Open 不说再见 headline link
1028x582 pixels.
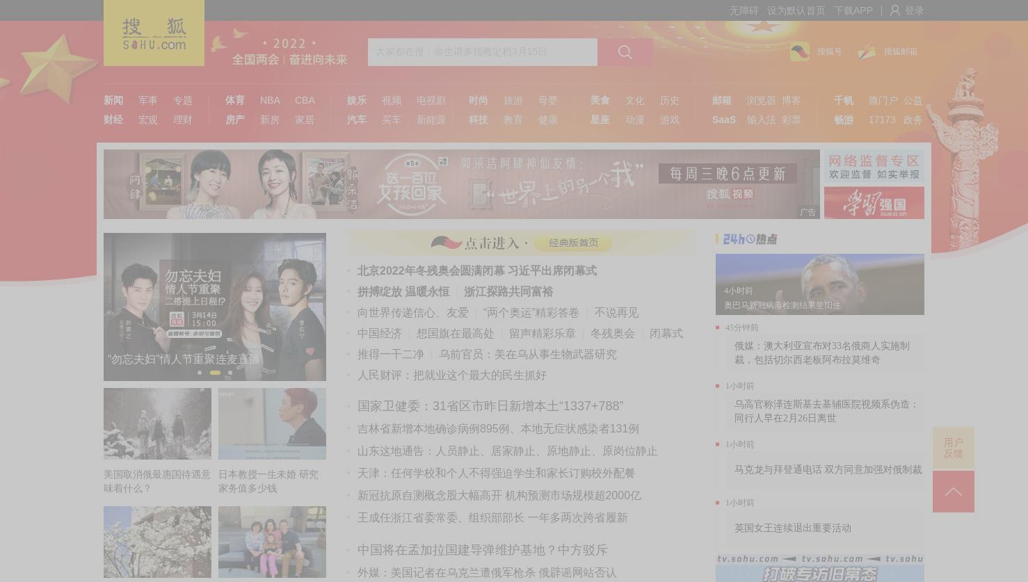point(616,312)
